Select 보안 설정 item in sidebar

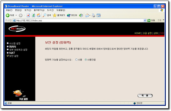14,56
